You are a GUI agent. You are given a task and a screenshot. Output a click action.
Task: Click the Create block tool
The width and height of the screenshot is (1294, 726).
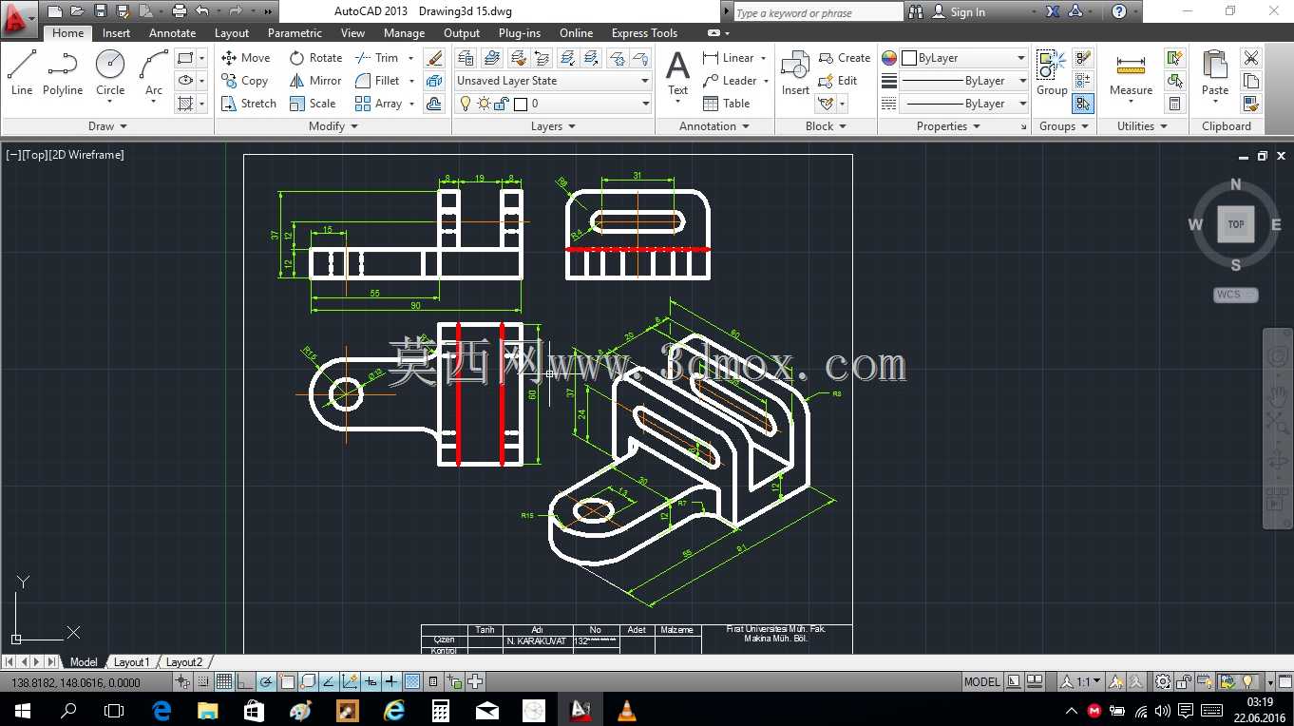point(845,58)
